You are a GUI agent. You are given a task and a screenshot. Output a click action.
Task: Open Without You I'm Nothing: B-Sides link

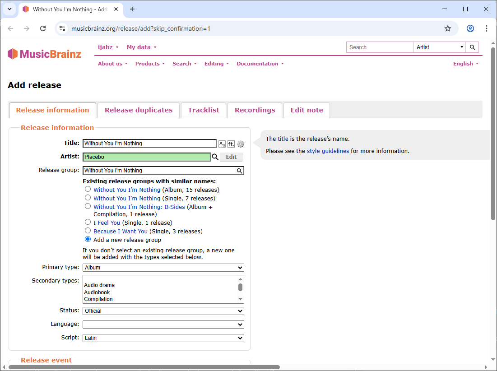139,207
